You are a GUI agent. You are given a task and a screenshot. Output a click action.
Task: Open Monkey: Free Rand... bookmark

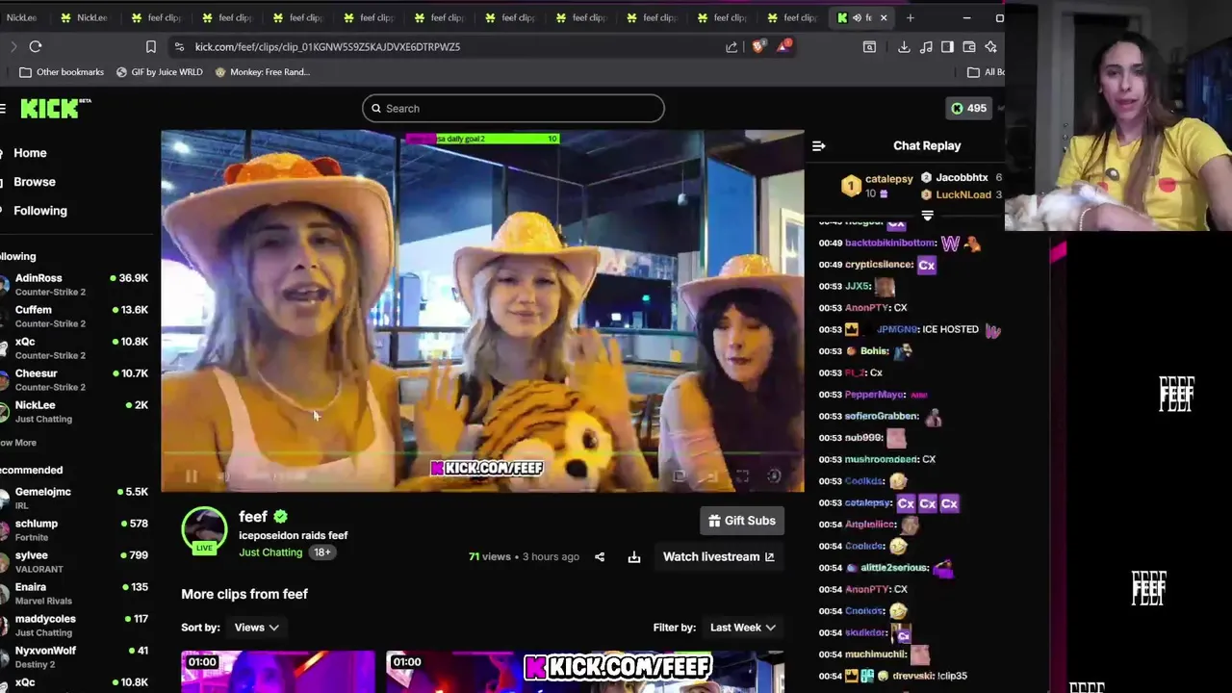pyautogui.click(x=262, y=72)
